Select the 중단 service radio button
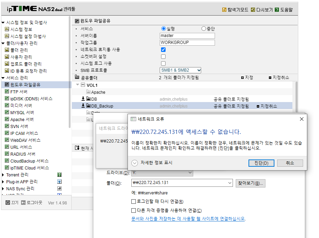This screenshot has width=319, height=238. pyautogui.click(x=204, y=28)
